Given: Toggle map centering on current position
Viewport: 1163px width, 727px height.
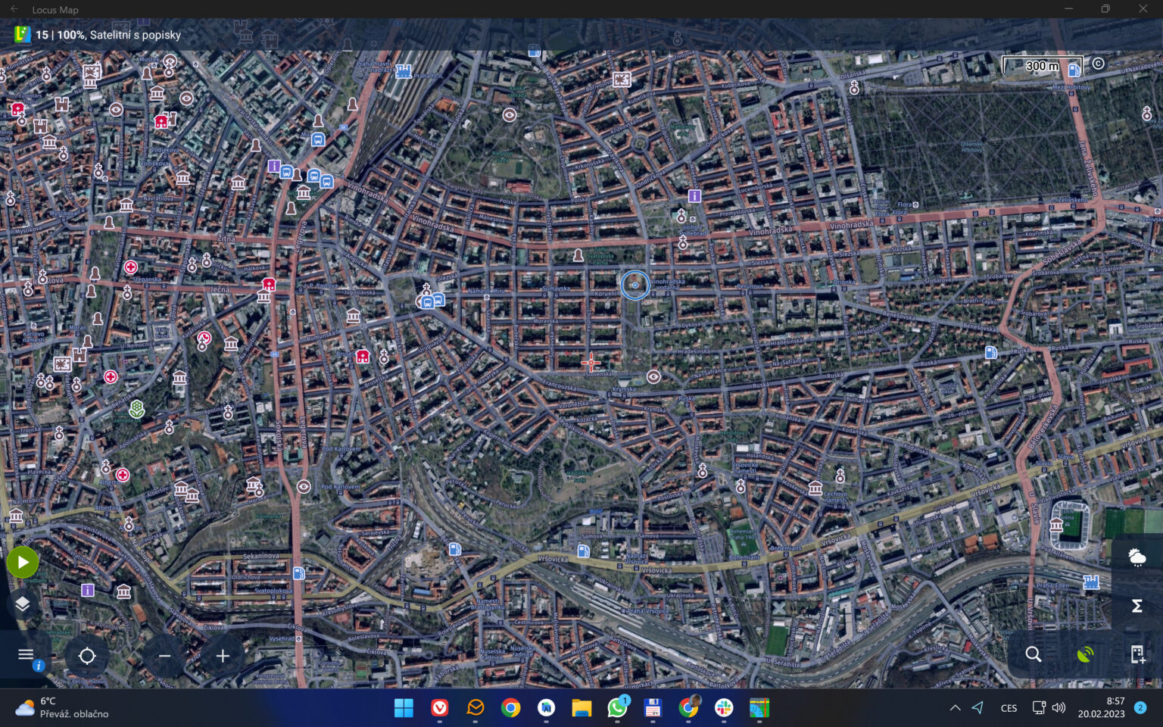Looking at the screenshot, I should pos(87,654).
